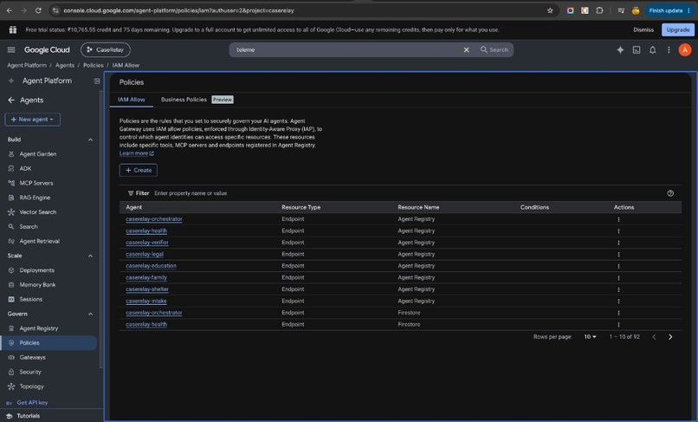The width and height of the screenshot is (698, 422).
Task: Pin the Agent Platform sidebar icon
Action: (x=97, y=81)
